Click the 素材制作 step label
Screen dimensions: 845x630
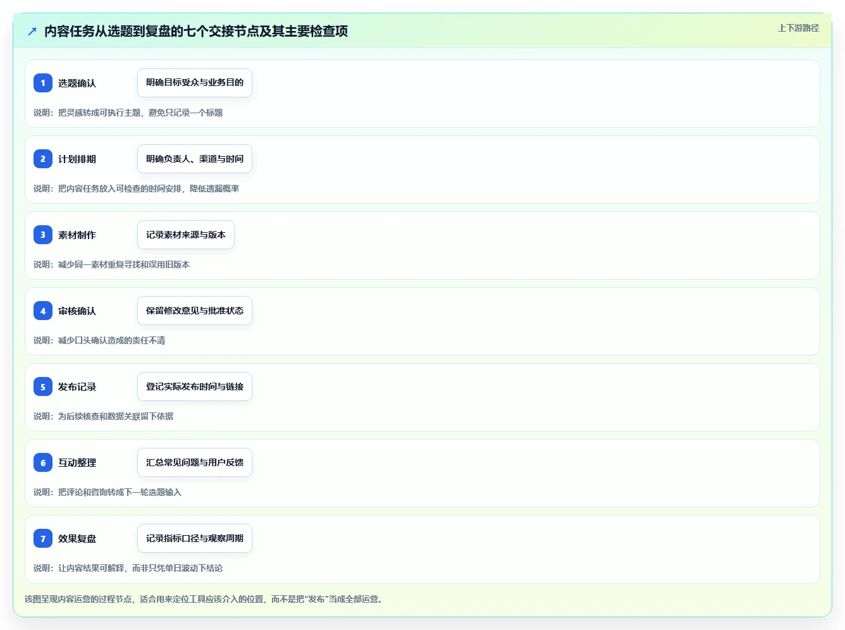[x=77, y=235]
